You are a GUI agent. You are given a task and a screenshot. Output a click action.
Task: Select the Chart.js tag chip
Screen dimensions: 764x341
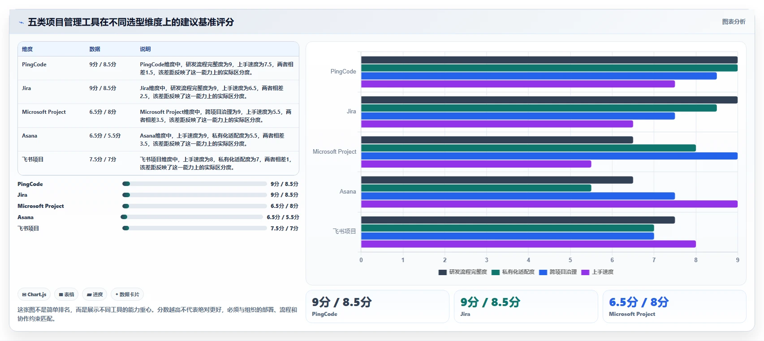pyautogui.click(x=34, y=294)
